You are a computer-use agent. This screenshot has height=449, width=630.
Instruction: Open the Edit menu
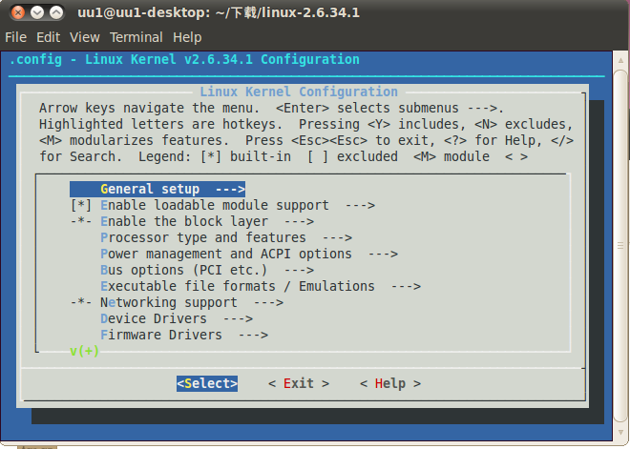pyautogui.click(x=48, y=37)
